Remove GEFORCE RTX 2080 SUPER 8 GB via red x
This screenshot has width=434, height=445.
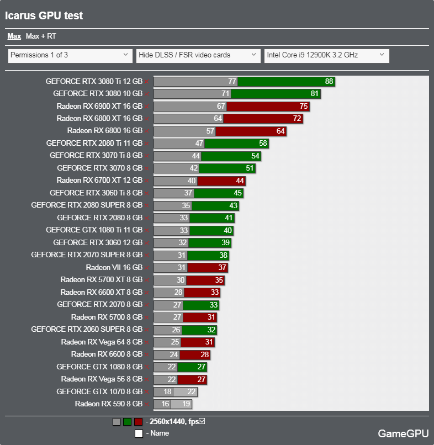point(147,205)
